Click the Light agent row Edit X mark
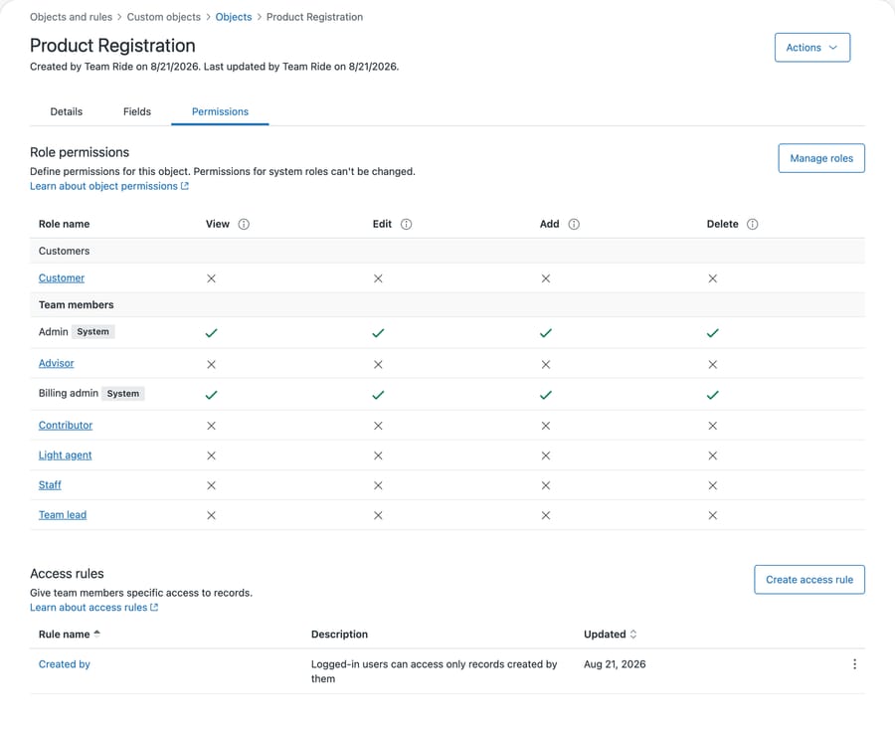 pyautogui.click(x=378, y=456)
